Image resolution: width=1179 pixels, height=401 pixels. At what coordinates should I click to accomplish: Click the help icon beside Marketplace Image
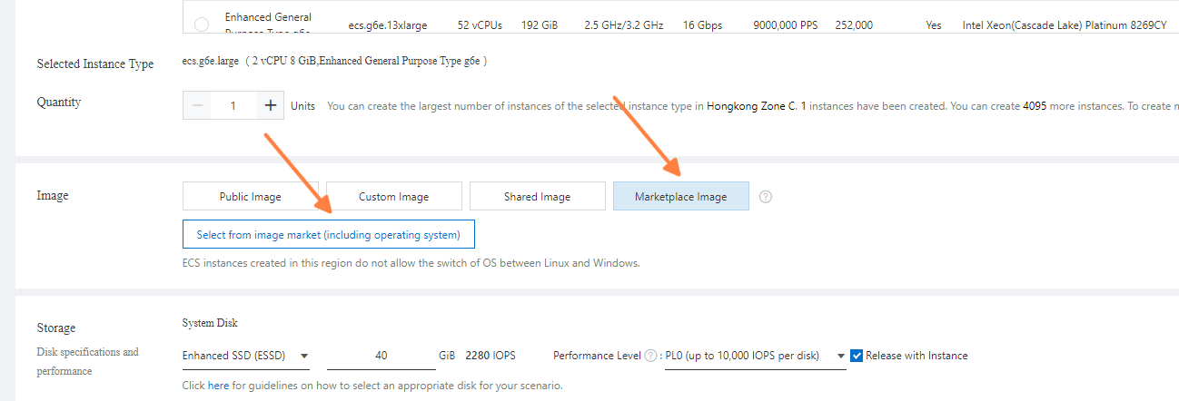[766, 196]
